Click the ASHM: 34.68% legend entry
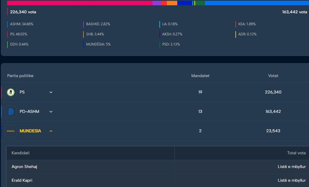This screenshot has height=187, width=309. [x=21, y=24]
